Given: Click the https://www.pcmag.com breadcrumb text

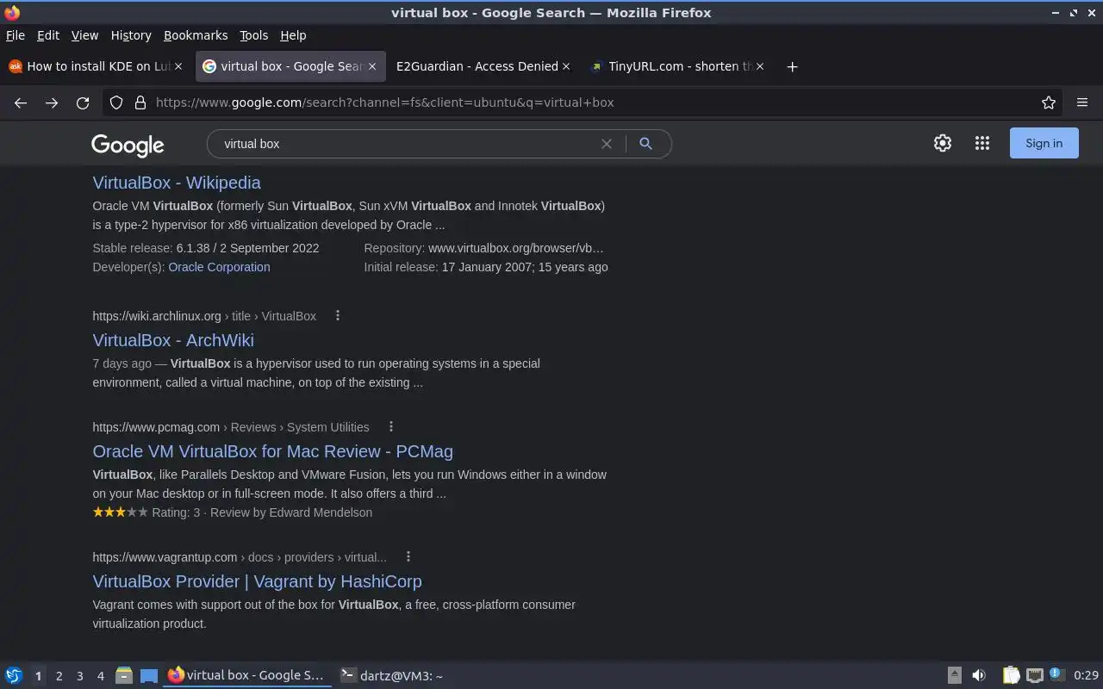Looking at the screenshot, I should point(156,427).
